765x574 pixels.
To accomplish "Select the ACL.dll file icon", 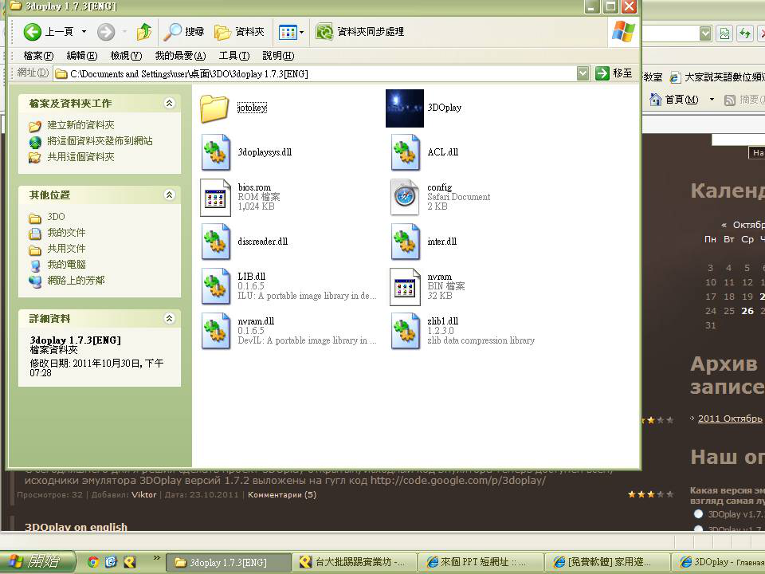I will pyautogui.click(x=406, y=152).
